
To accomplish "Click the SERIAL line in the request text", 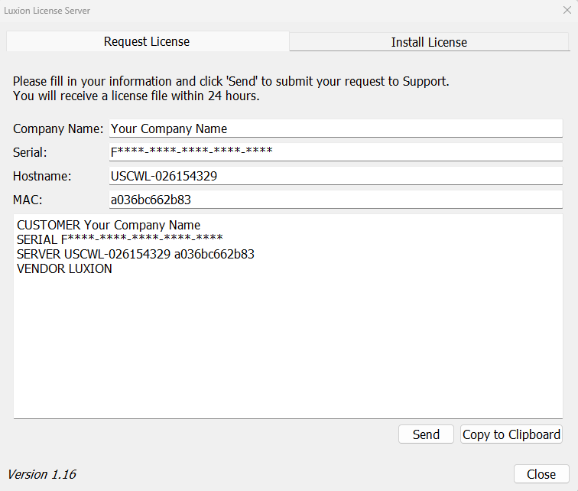I will click(119, 239).
